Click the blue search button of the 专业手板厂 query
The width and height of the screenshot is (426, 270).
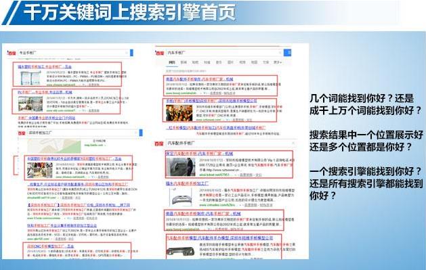click(131, 53)
